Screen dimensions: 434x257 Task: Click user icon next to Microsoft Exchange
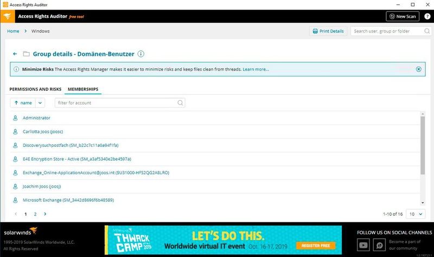[15, 200]
